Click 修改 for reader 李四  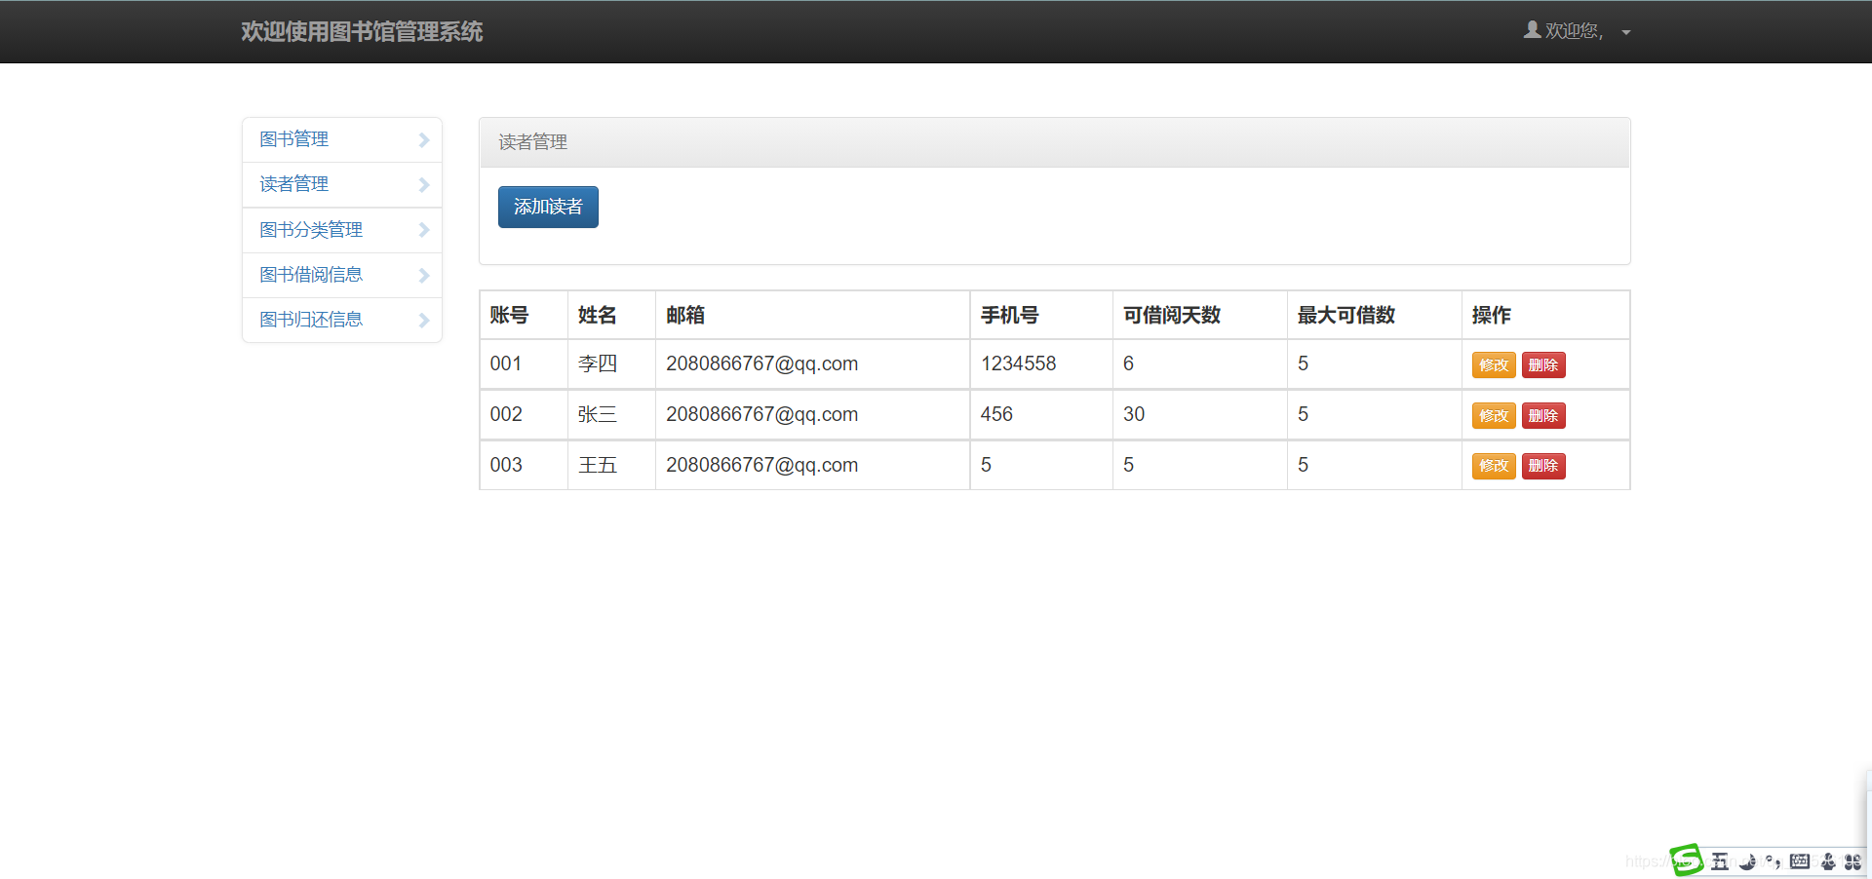coord(1494,364)
